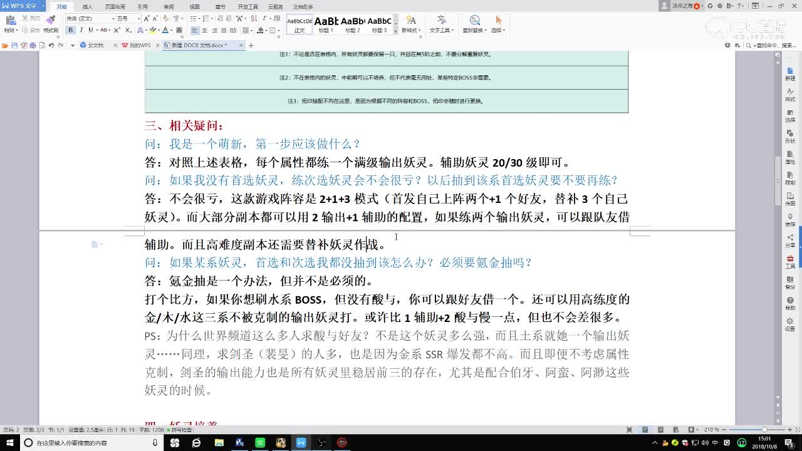
Task: Click the Undo icon
Action: coord(51,45)
